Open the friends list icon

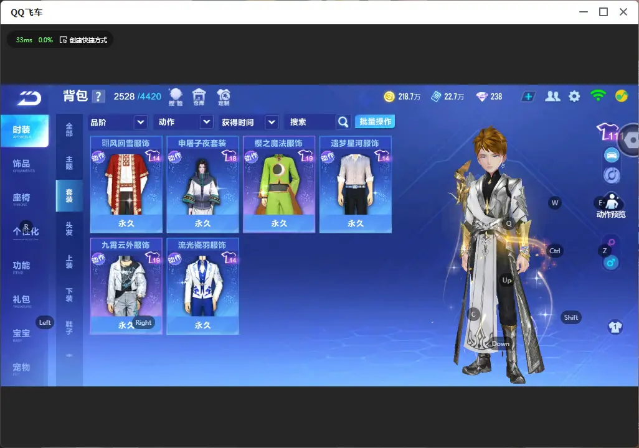552,96
